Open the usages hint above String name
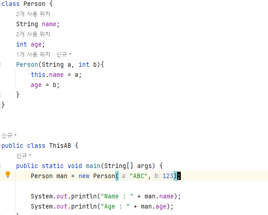The width and height of the screenshot is (268, 215). tap(33, 14)
